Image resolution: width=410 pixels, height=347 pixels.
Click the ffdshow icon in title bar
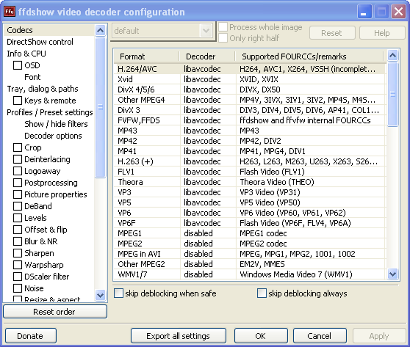pyautogui.click(x=10, y=12)
